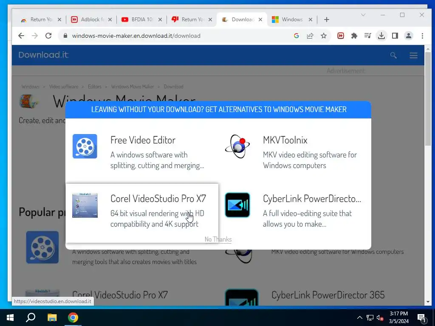
Task: Open File Explorer from taskbar
Action: [52, 318]
